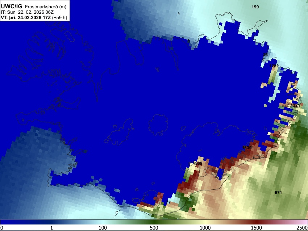Click the map value label 35
The height and width of the screenshot is (231, 308).
click(x=265, y=55)
